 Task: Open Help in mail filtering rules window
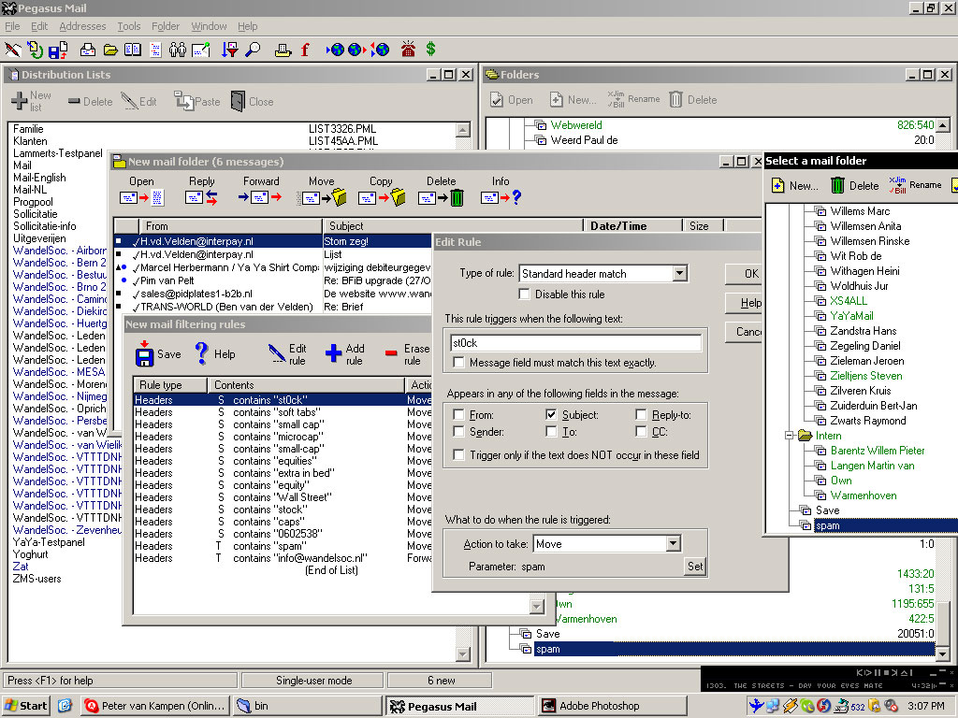[x=202, y=353]
